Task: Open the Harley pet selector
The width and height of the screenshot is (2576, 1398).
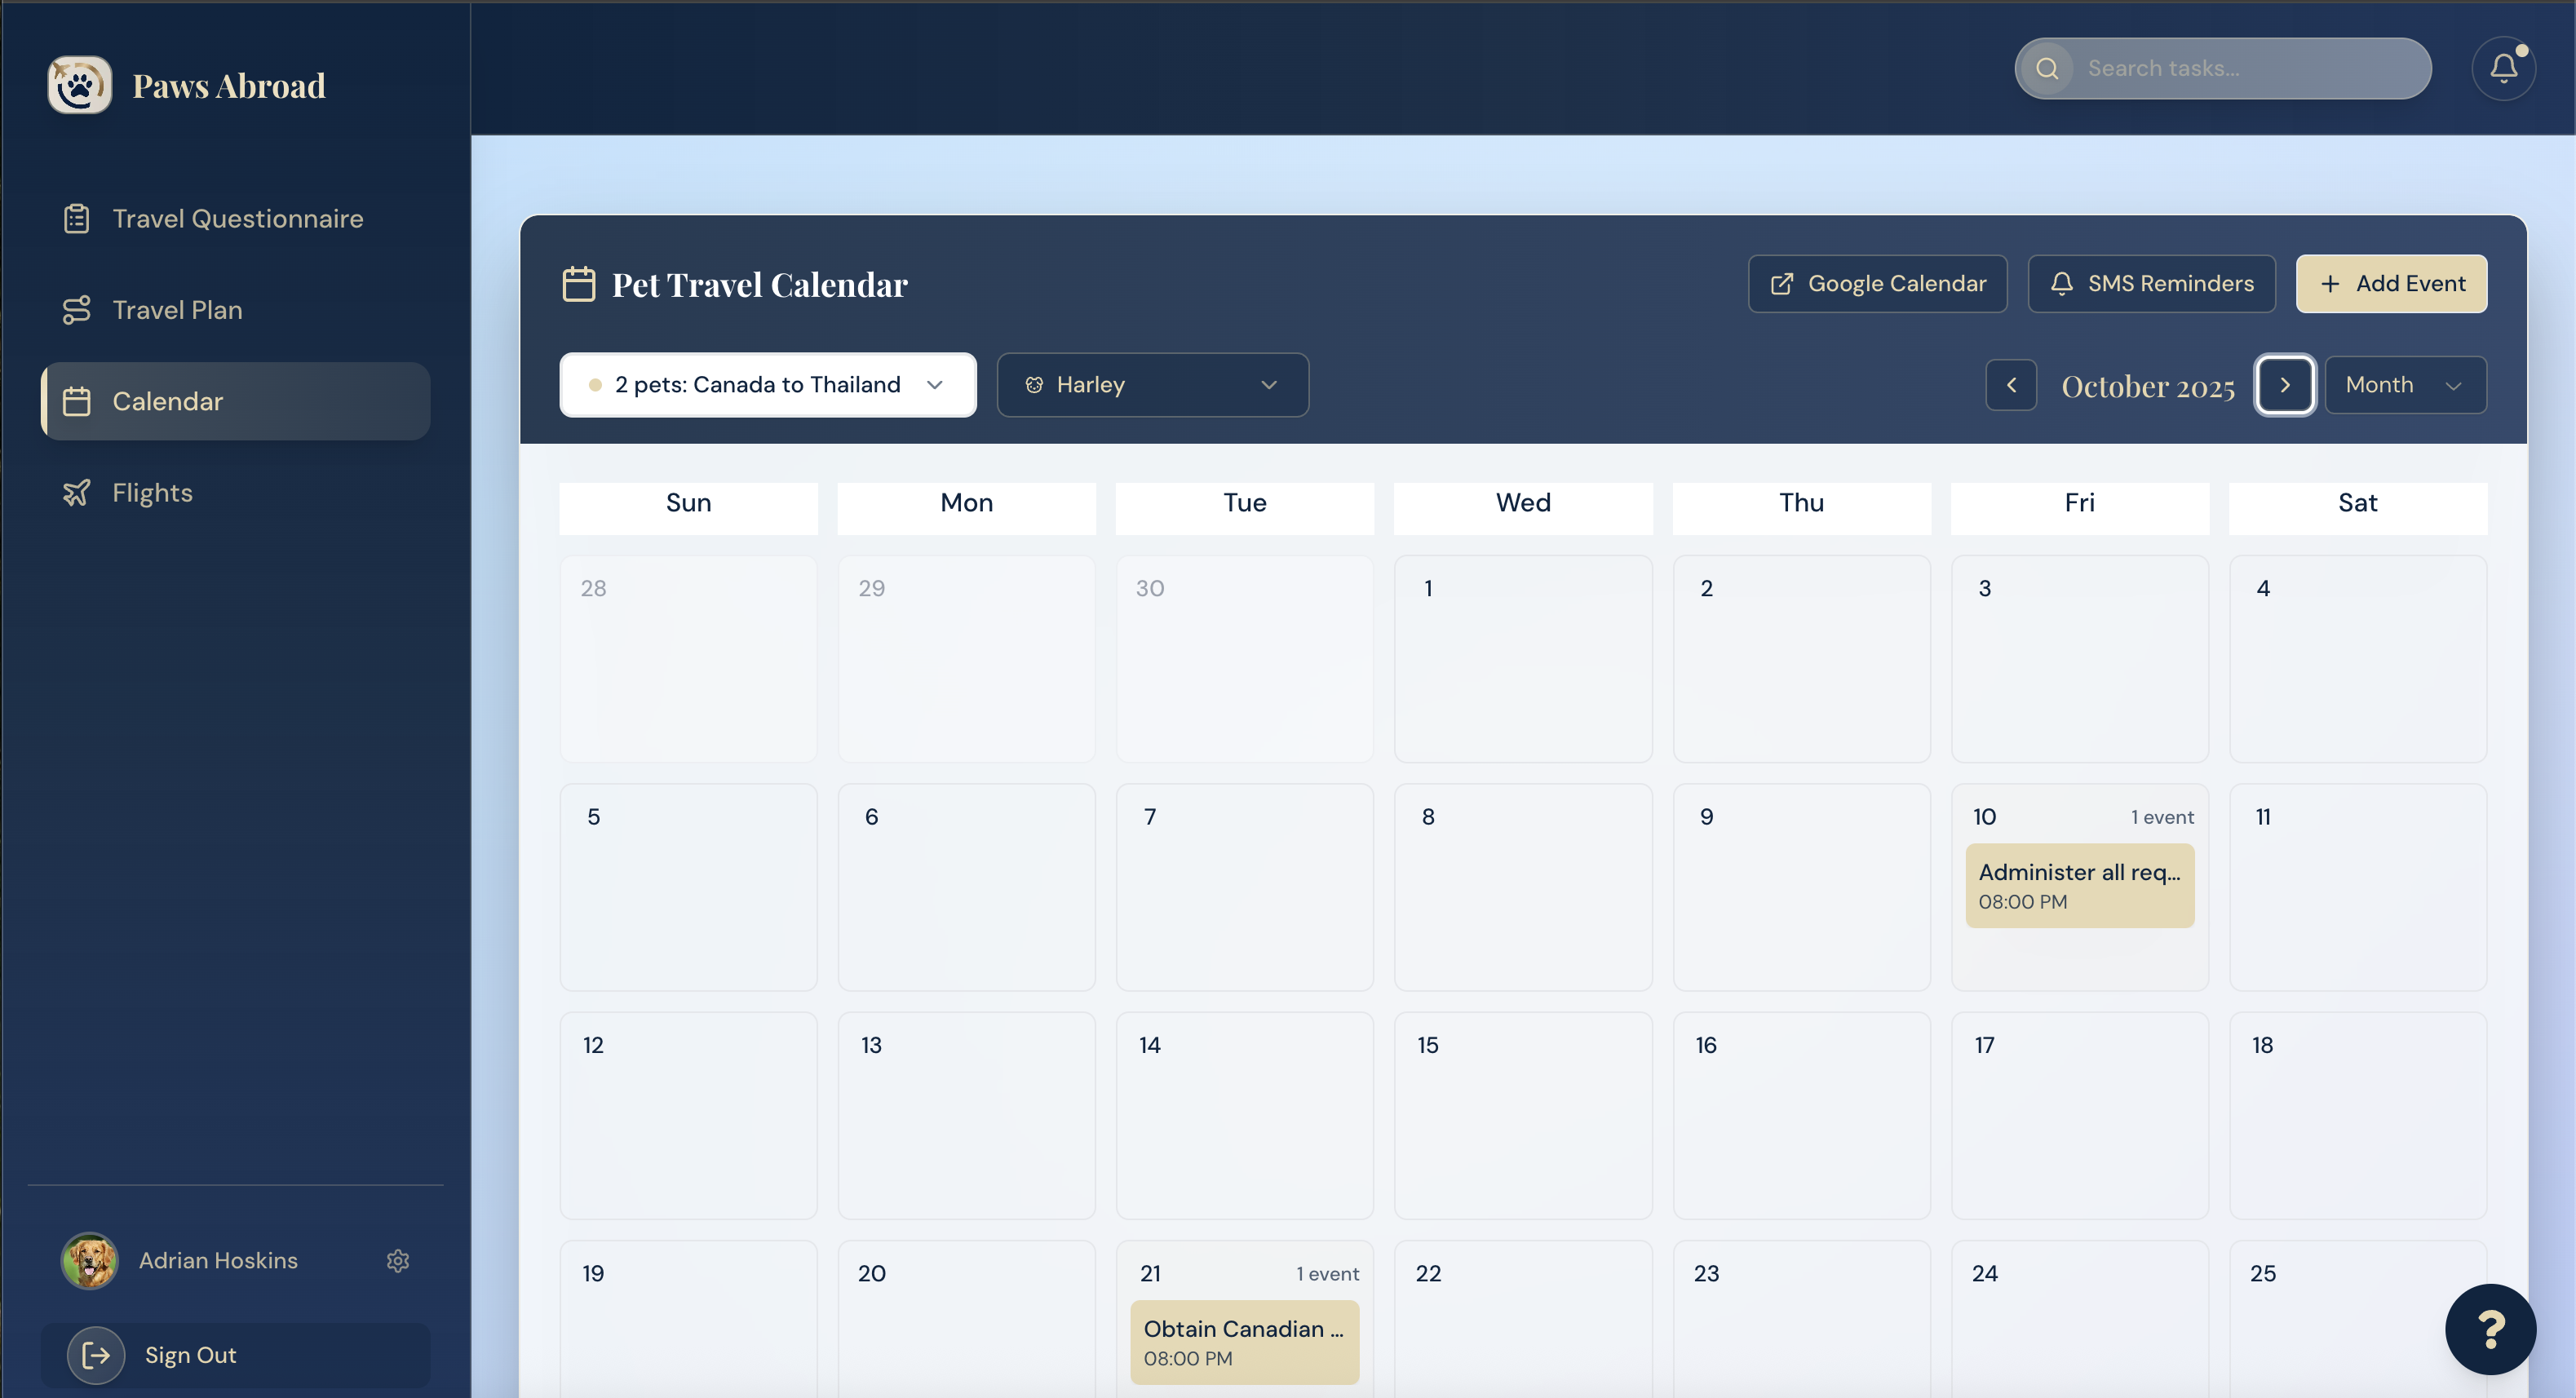Action: pos(1152,385)
